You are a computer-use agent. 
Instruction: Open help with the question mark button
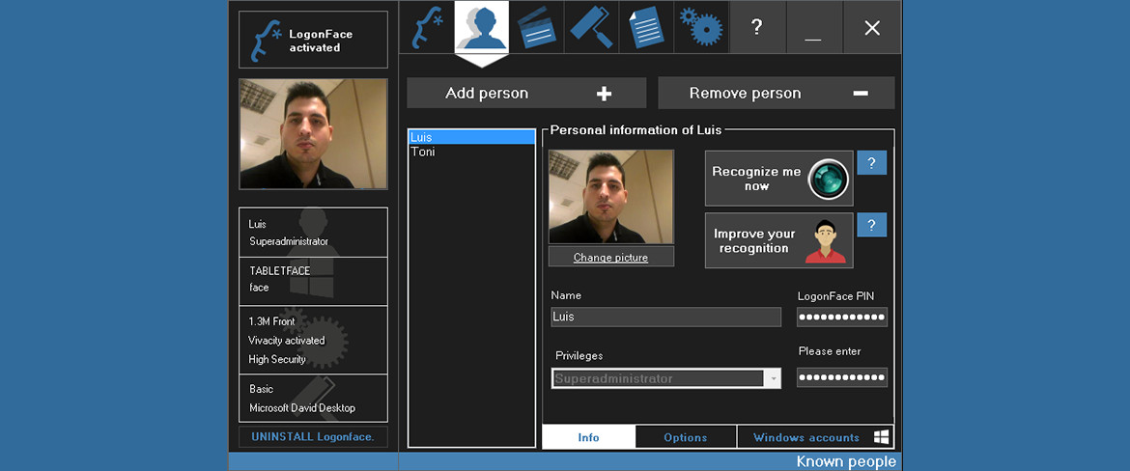tap(756, 27)
